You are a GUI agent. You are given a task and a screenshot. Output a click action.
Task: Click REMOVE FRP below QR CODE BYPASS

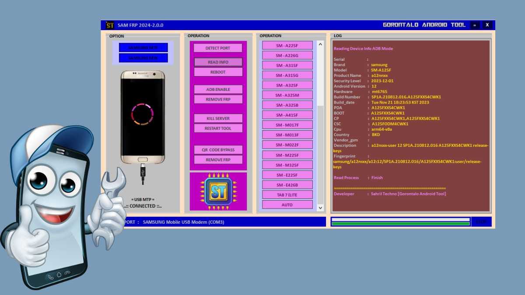pyautogui.click(x=218, y=160)
